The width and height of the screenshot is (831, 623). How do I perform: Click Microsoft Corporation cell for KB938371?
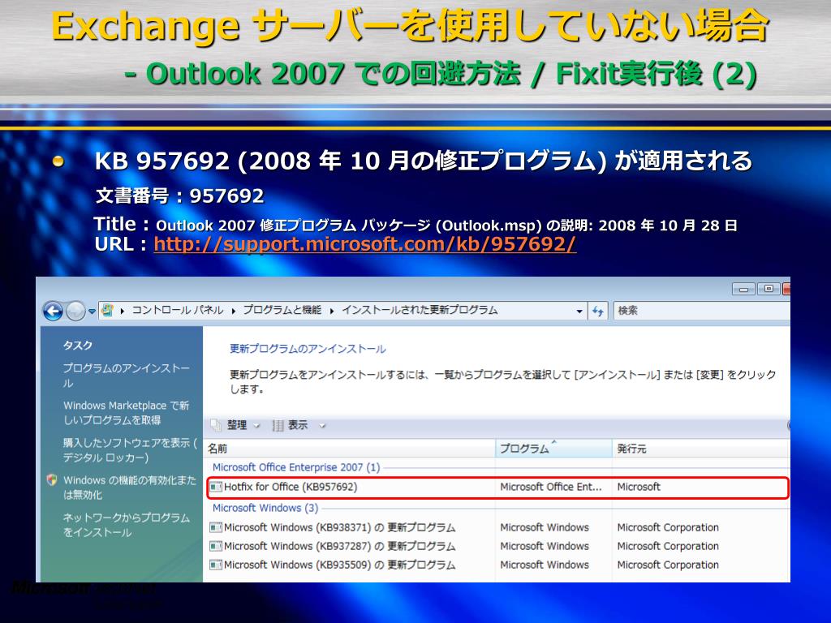point(668,527)
